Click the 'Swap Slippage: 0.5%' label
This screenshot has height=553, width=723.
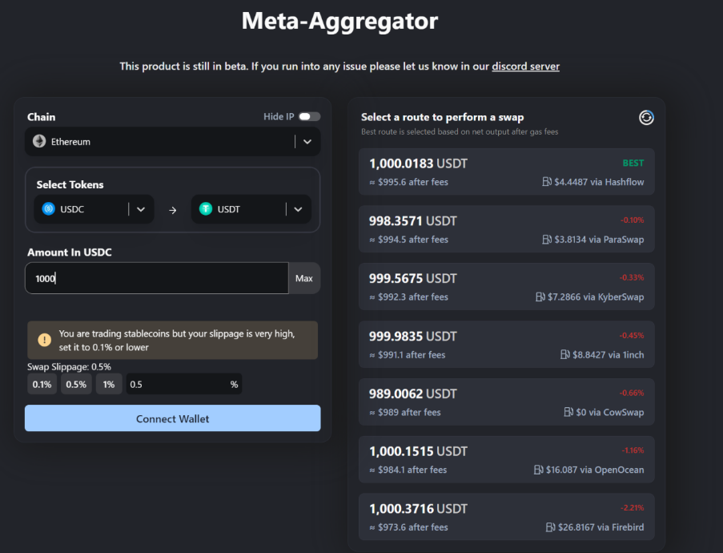pyautogui.click(x=69, y=367)
